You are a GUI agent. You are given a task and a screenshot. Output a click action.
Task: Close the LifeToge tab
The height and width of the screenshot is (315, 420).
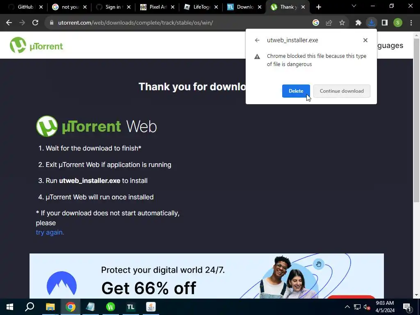click(216, 7)
